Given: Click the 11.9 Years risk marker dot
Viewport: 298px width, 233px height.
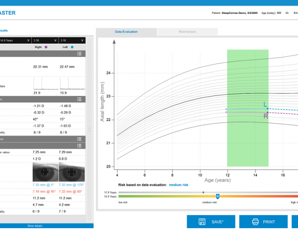Looking at the screenshot, I should point(203,192).
